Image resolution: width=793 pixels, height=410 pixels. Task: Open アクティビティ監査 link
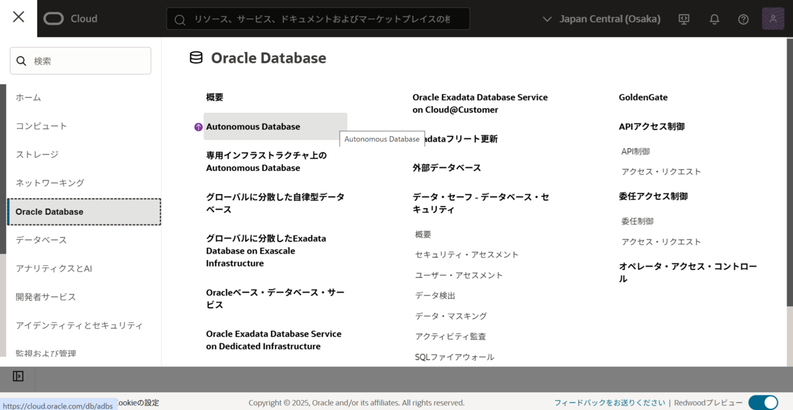[x=451, y=337]
